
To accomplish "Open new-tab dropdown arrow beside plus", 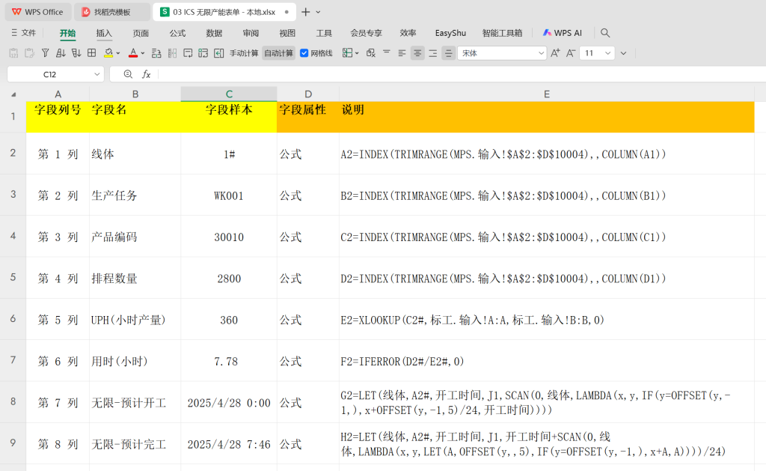I will coord(318,12).
